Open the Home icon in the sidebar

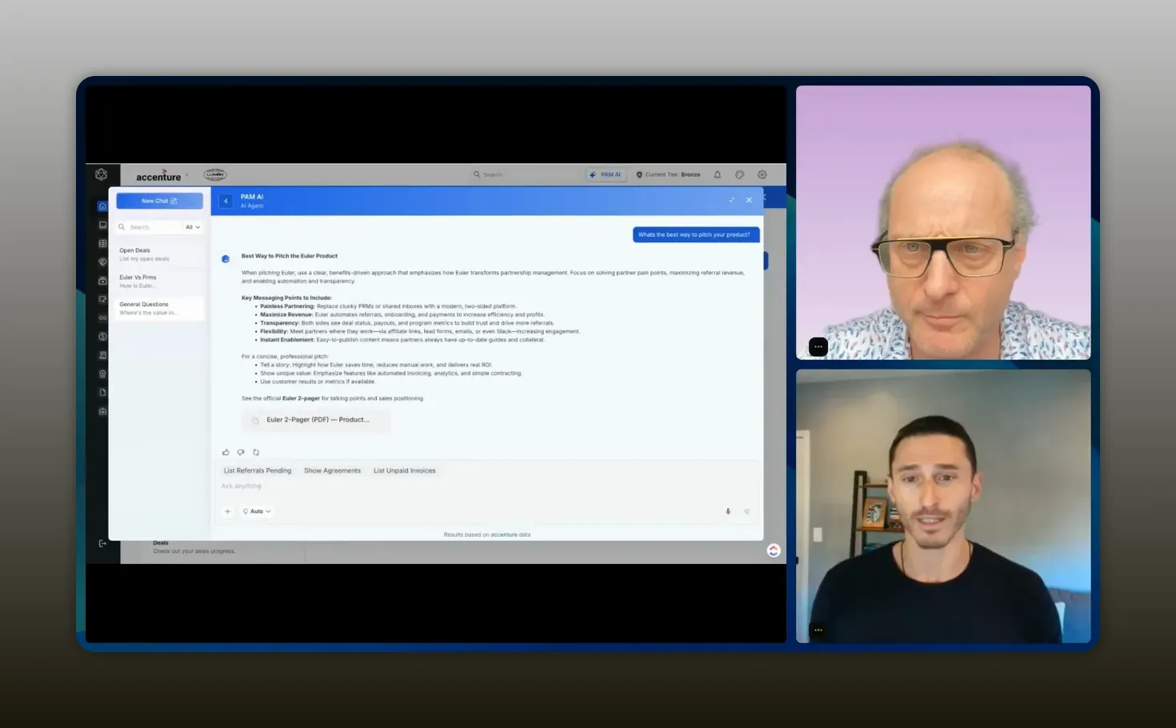coord(102,206)
